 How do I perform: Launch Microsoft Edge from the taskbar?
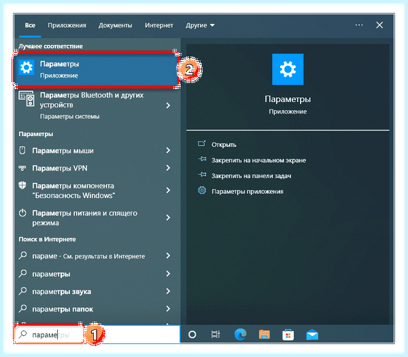coord(240,335)
